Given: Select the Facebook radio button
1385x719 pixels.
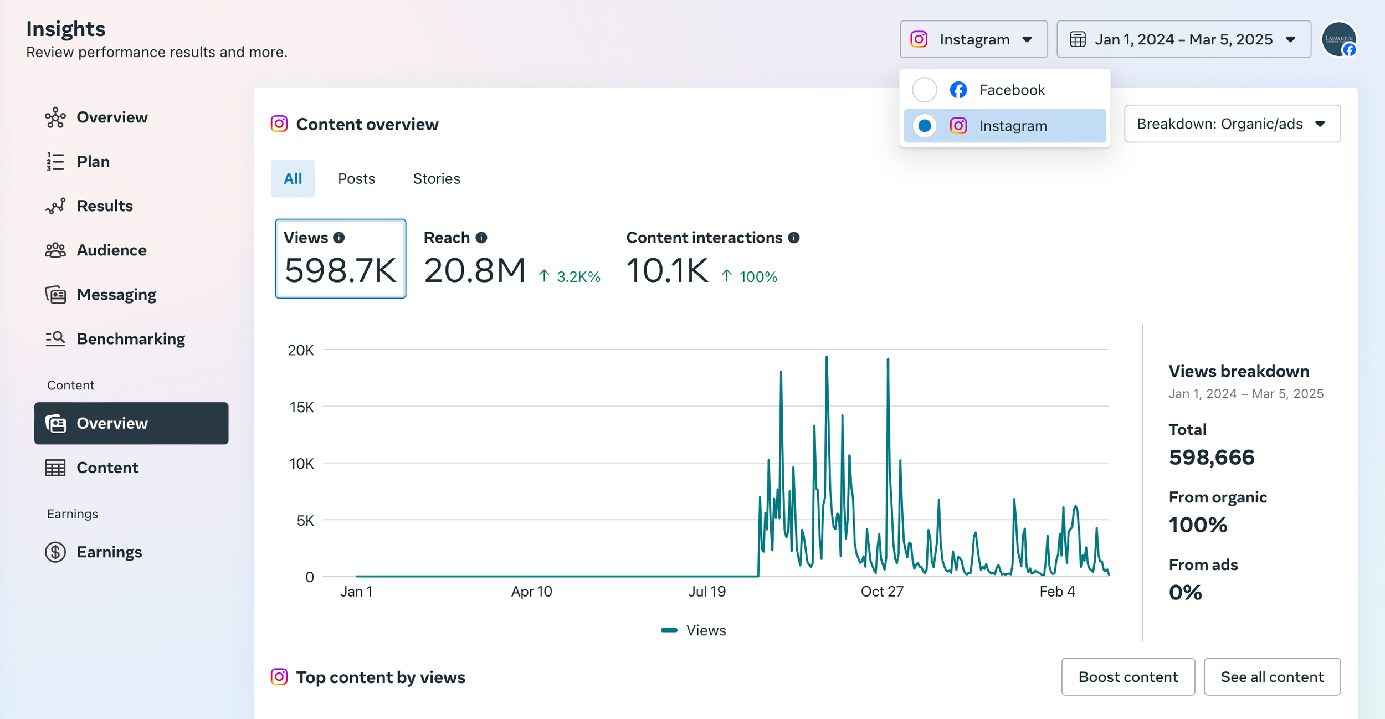Looking at the screenshot, I should (x=925, y=90).
